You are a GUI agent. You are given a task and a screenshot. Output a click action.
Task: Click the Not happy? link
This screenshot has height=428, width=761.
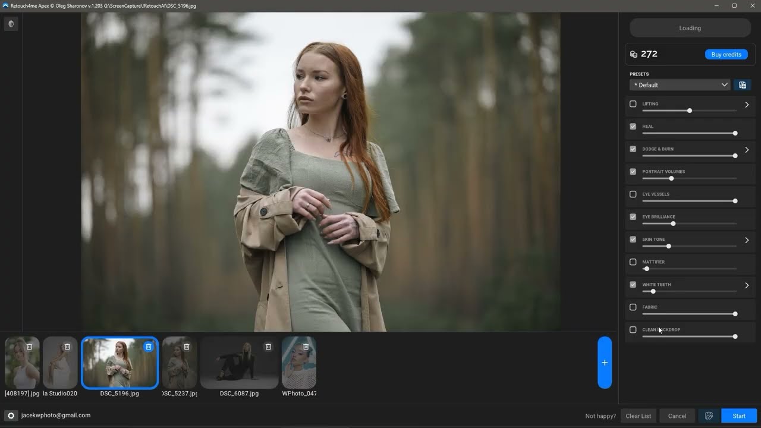(600, 416)
